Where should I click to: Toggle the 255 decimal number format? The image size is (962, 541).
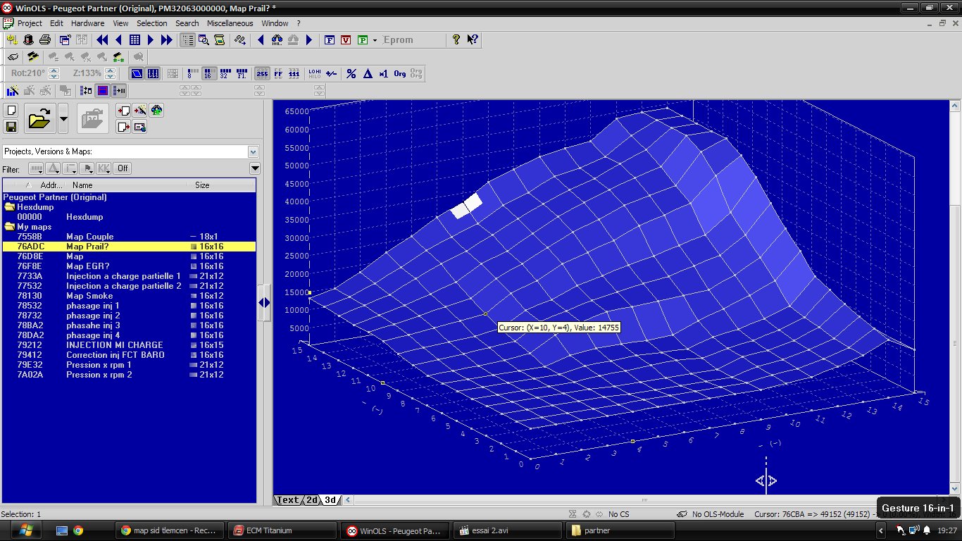pos(262,74)
